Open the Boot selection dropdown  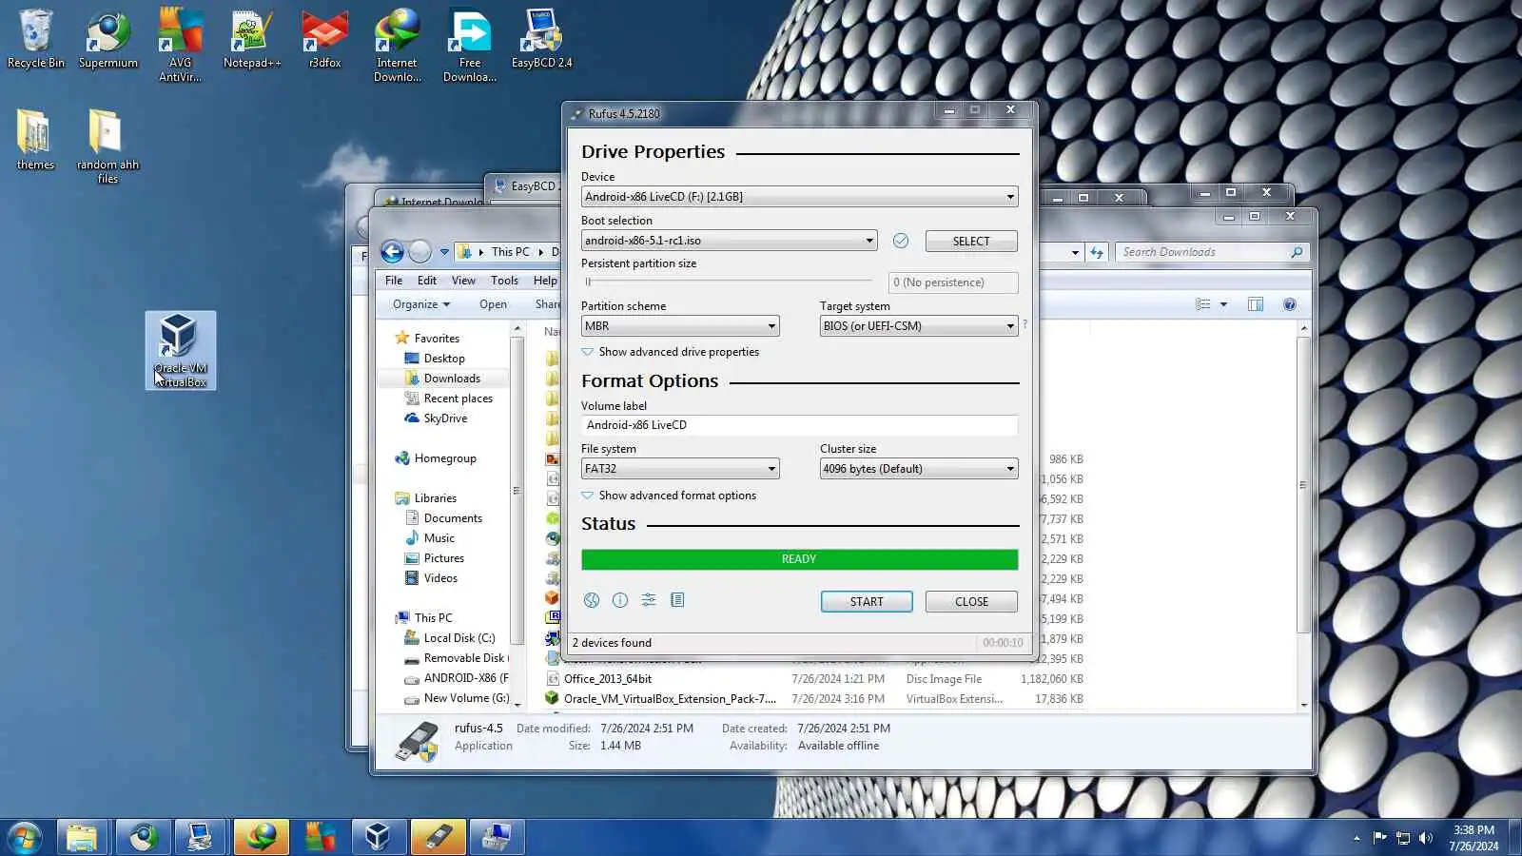pyautogui.click(x=729, y=241)
